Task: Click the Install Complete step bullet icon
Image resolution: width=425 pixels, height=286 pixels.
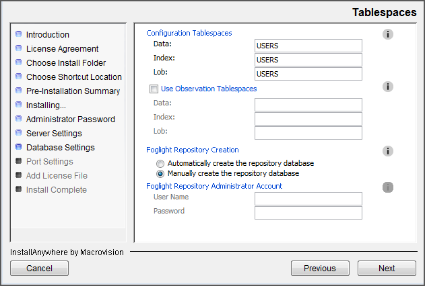Action: [19, 189]
